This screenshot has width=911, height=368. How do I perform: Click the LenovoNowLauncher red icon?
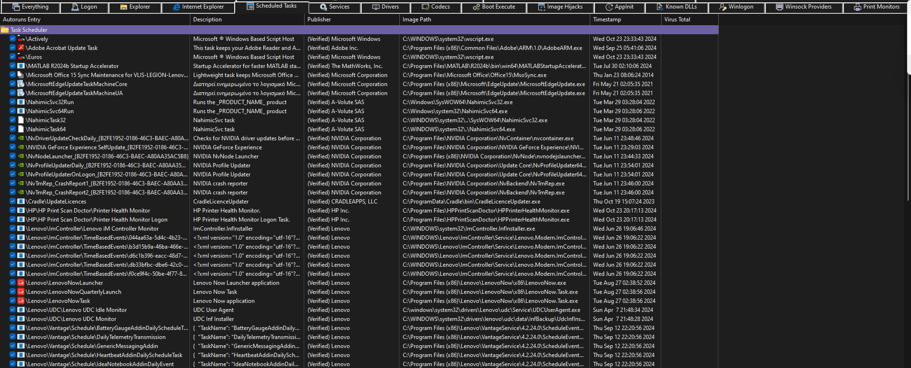pyautogui.click(x=21, y=283)
